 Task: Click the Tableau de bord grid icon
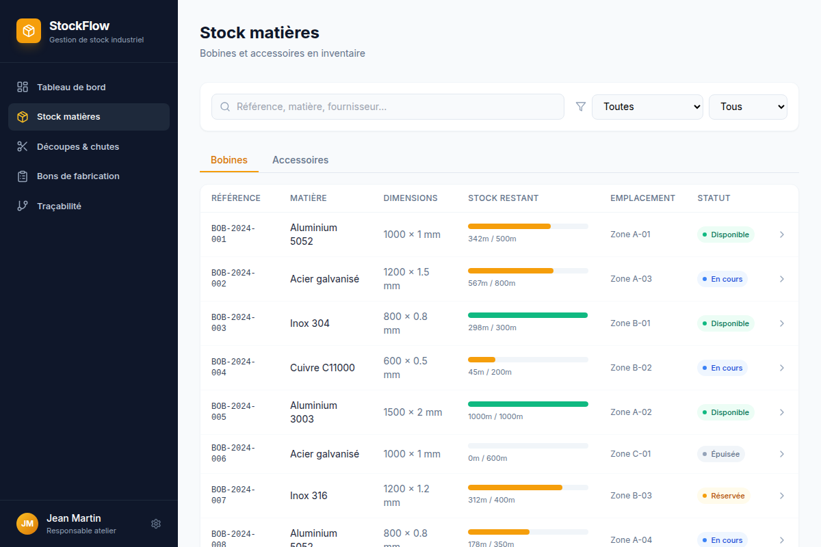(23, 87)
